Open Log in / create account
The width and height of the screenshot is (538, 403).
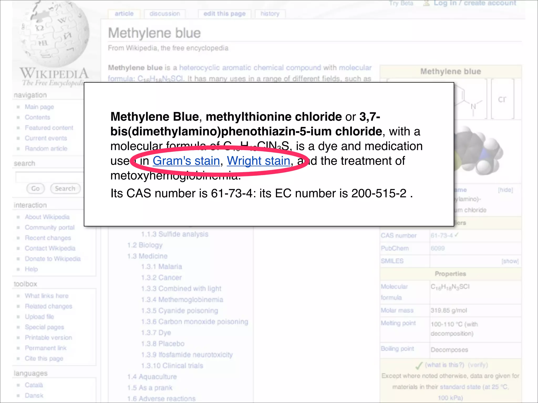click(475, 3)
